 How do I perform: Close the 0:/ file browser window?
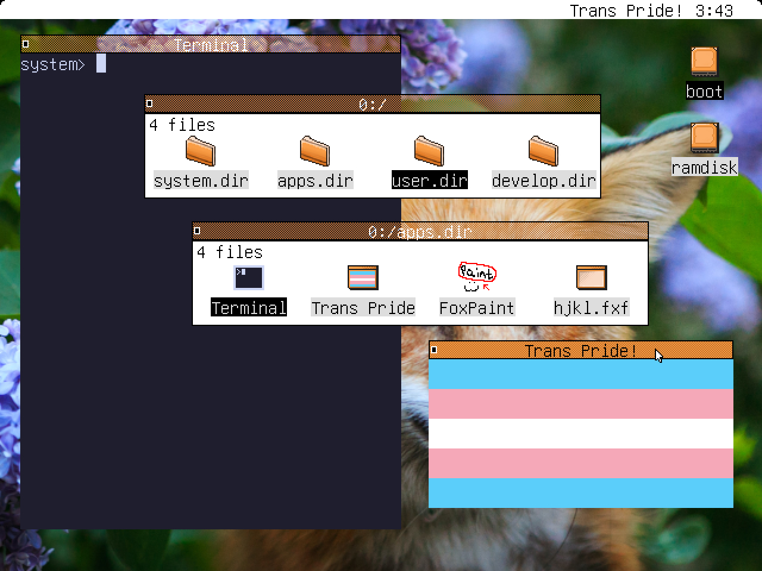149,104
